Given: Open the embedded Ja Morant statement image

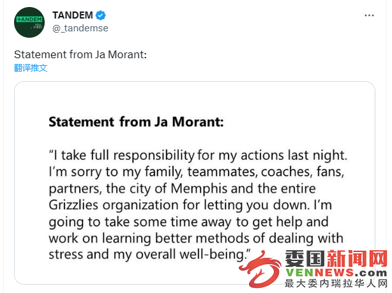Looking at the screenshot, I should point(195,183).
